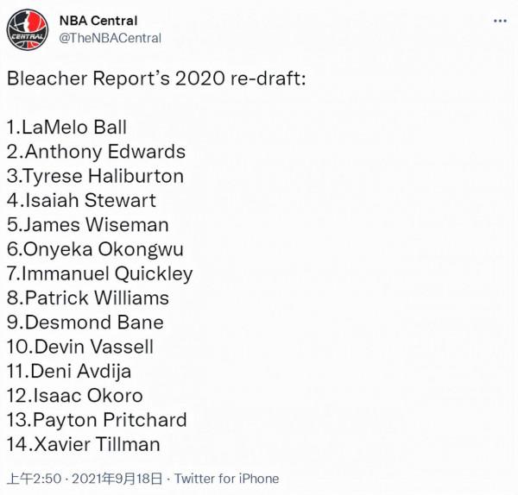Click on 3.Tyrese Haliburton text

tap(95, 176)
